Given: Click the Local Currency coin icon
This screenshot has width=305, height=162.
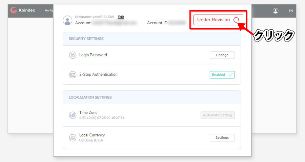Looking at the screenshot, I should [73, 138].
